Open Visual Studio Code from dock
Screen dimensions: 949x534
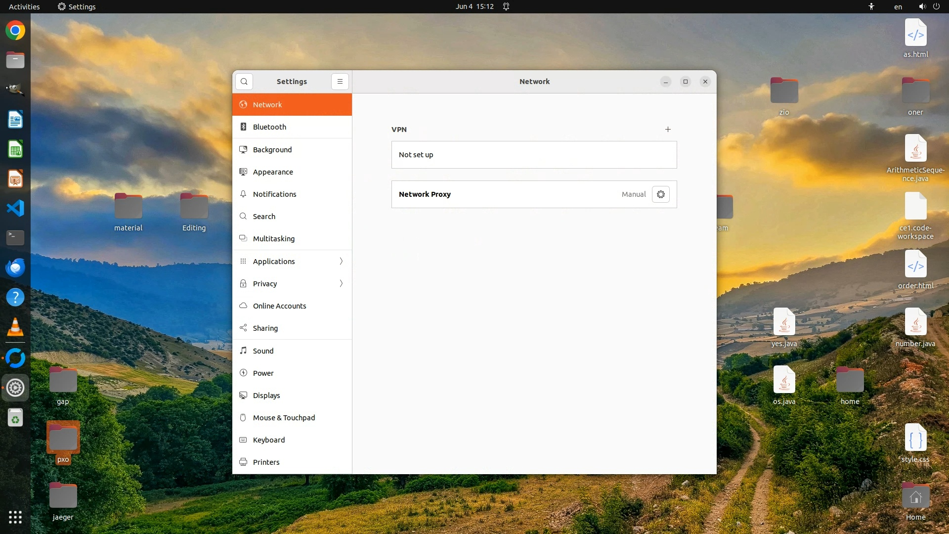pos(15,208)
